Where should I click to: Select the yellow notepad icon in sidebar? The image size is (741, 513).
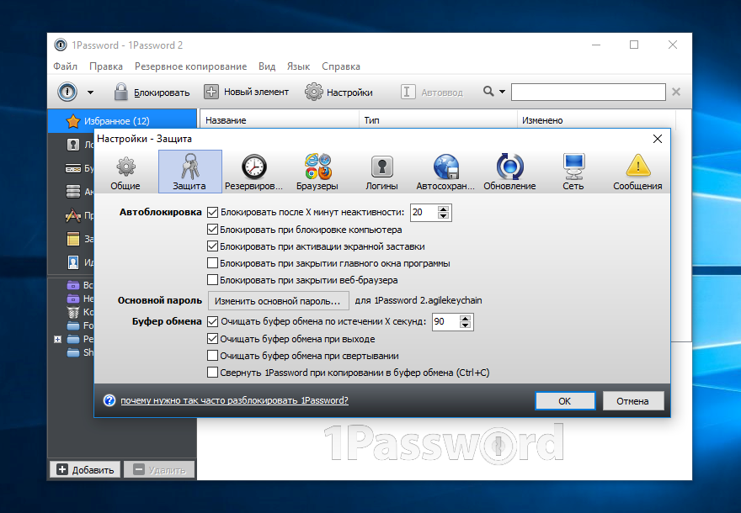(x=72, y=239)
